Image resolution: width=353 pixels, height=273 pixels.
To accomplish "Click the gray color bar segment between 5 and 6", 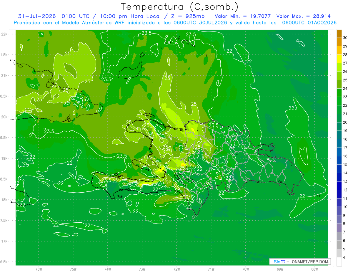I will click(339, 245).
